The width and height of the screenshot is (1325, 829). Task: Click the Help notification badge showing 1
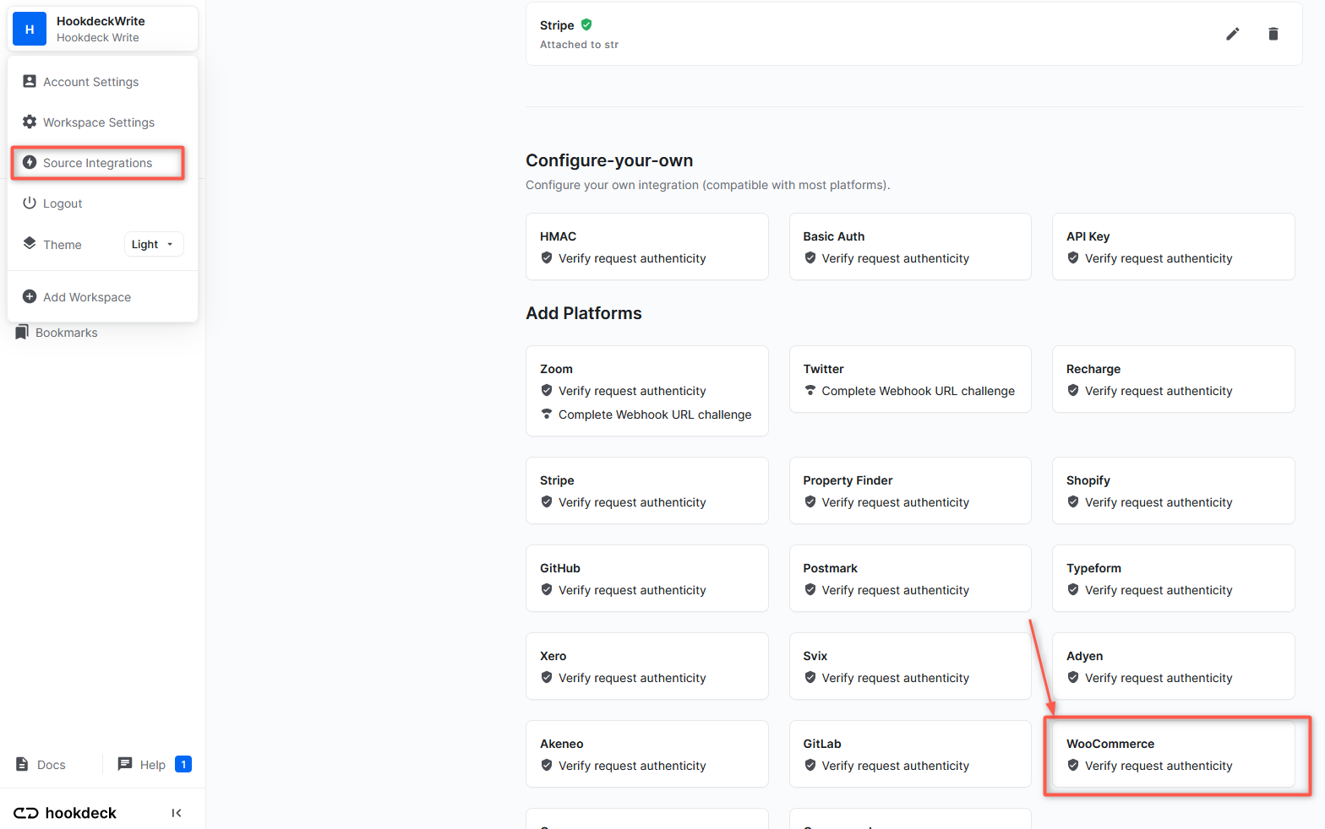tap(183, 764)
